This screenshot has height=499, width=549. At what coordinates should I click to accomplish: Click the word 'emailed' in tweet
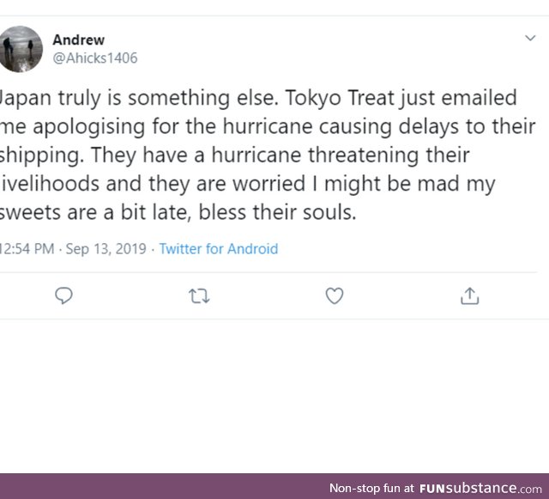[x=479, y=98]
